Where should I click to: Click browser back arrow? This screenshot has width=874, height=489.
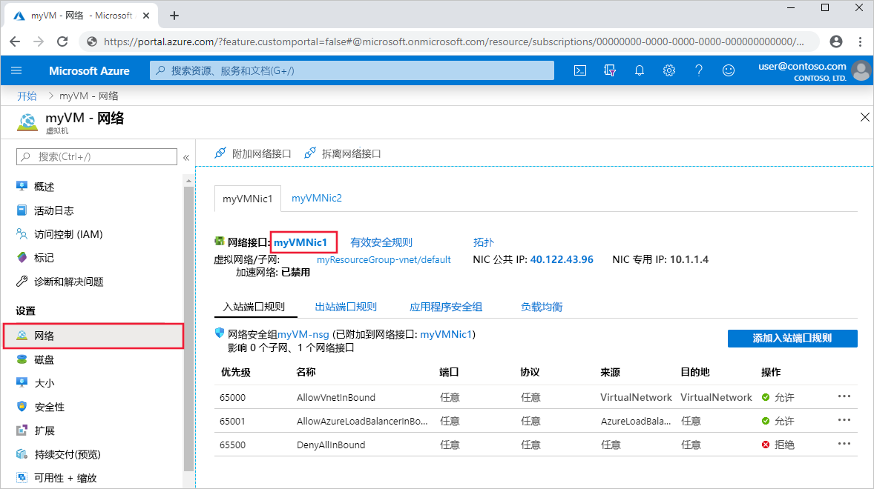tap(15, 41)
